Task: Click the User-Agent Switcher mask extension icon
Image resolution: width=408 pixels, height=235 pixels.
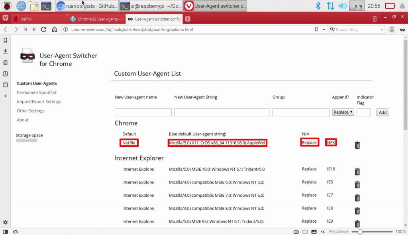Action: pos(402,30)
